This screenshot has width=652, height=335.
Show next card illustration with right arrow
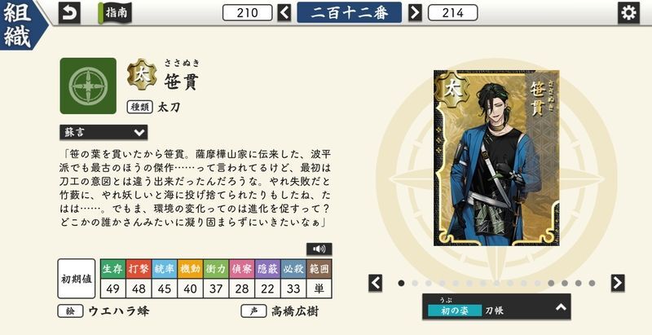[x=618, y=283]
